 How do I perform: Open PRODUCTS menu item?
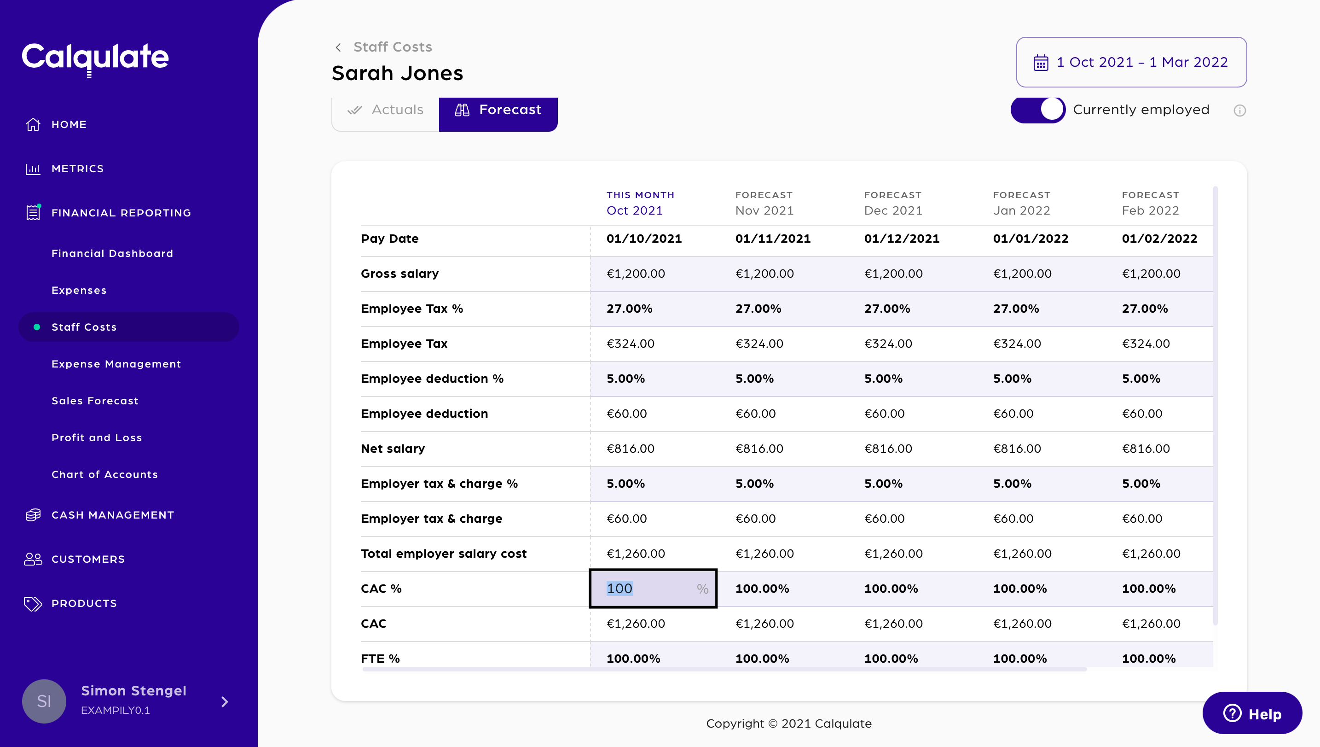click(85, 603)
